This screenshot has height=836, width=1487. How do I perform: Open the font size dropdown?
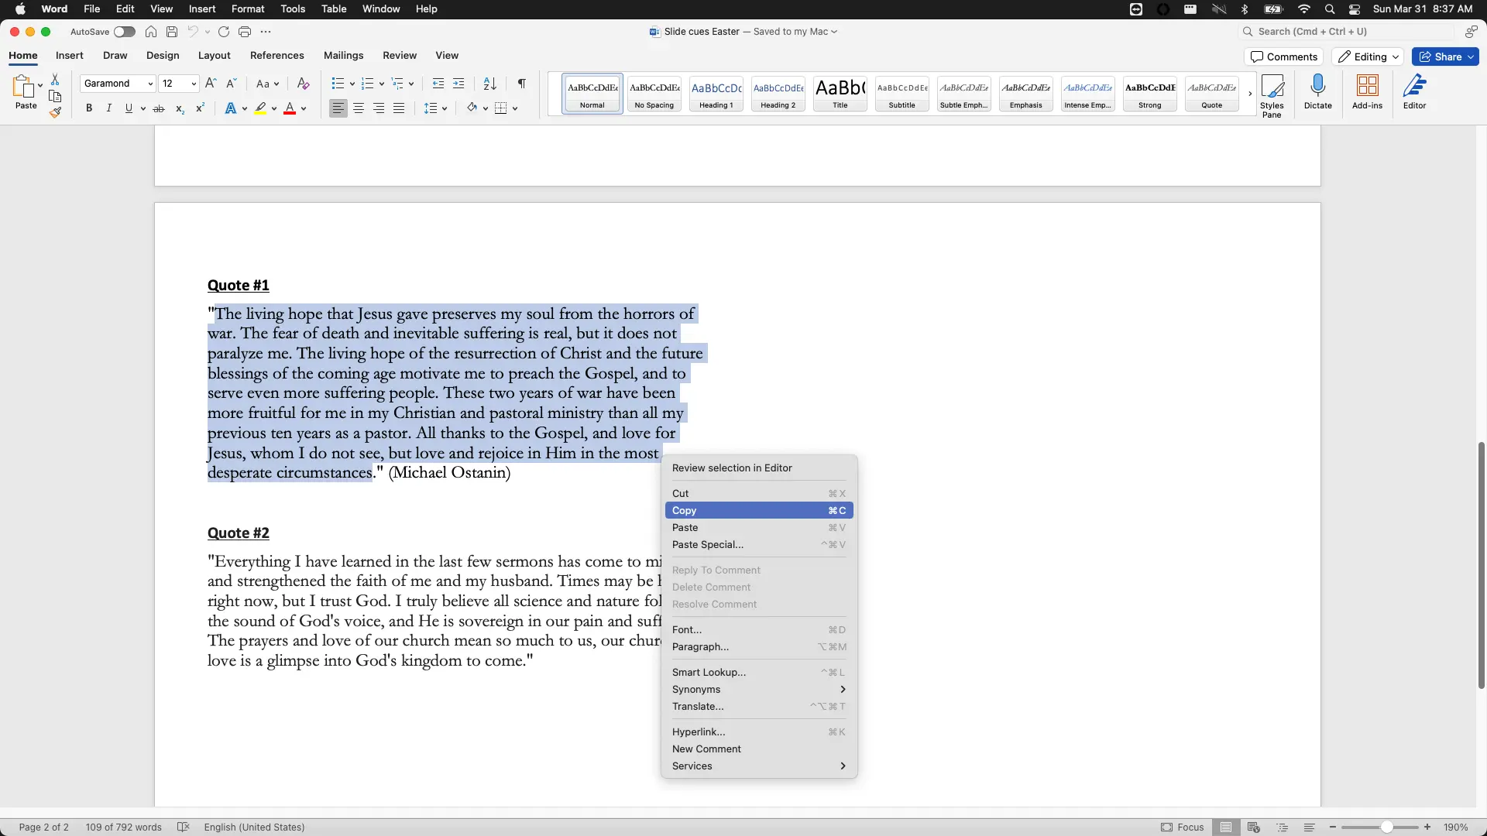coord(194,84)
